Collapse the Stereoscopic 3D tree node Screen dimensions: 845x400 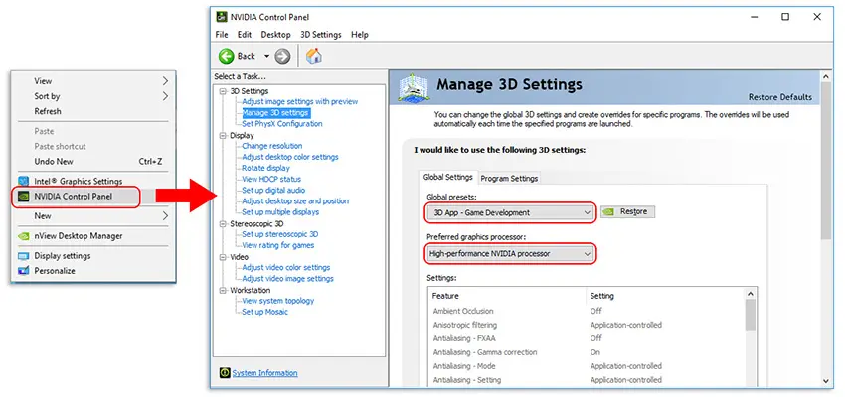pyautogui.click(x=223, y=223)
